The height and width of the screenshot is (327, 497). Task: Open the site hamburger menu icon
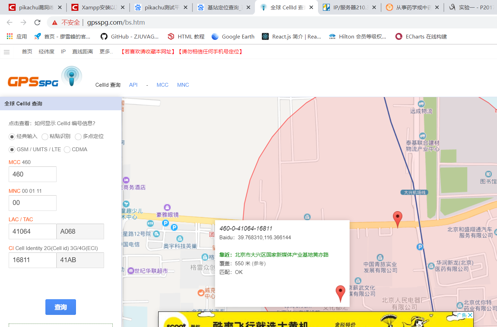click(x=7, y=52)
